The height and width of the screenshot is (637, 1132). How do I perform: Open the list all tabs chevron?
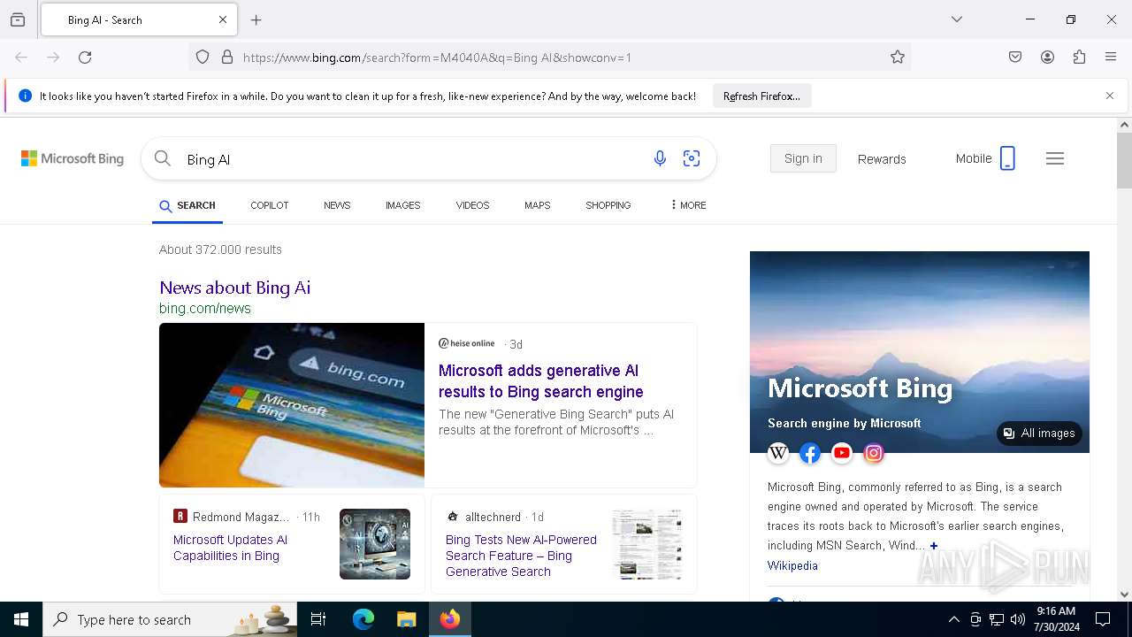point(956,19)
